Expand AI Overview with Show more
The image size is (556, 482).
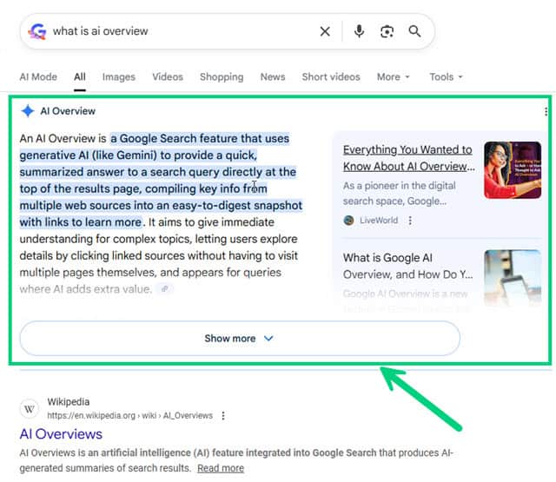(240, 338)
